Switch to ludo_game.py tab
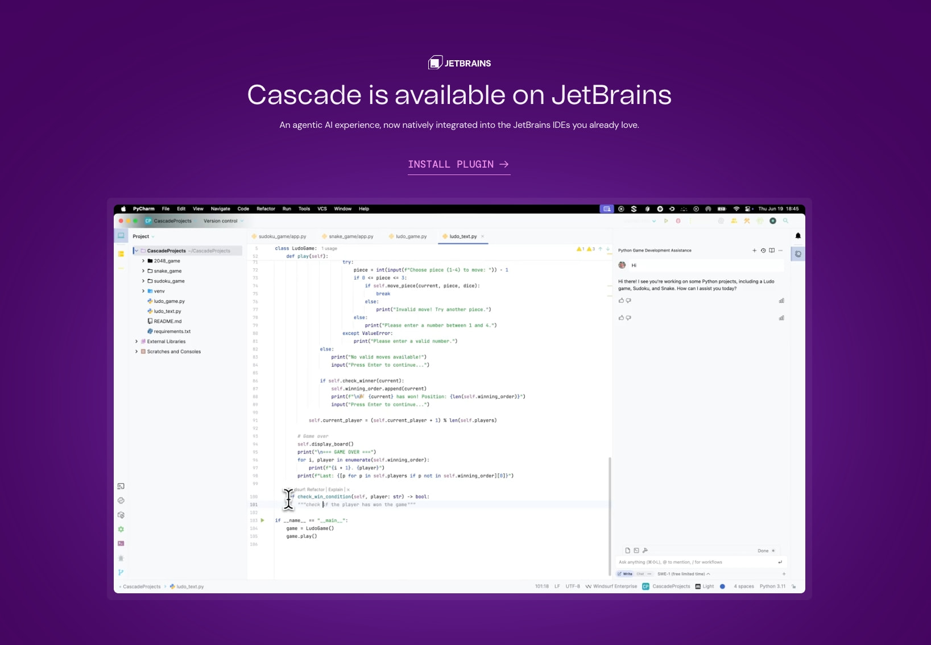Image resolution: width=931 pixels, height=645 pixels. pos(408,236)
